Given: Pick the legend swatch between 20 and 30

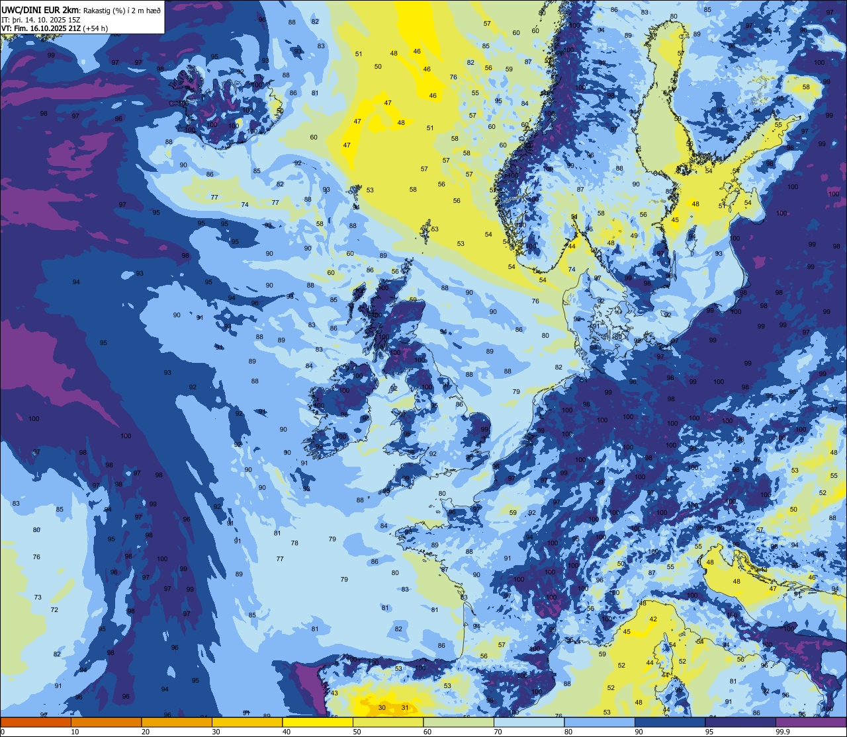Looking at the screenshot, I should (x=177, y=722).
